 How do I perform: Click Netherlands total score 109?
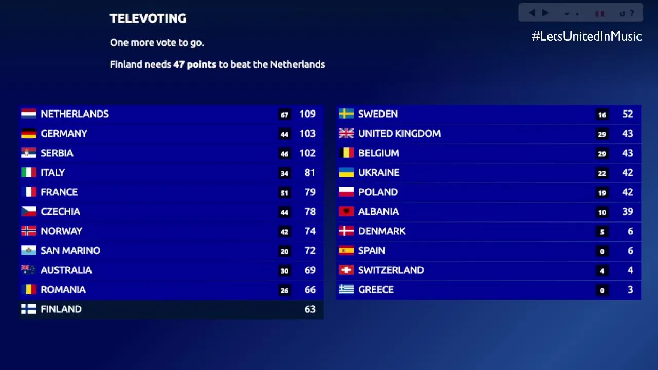pos(307,114)
